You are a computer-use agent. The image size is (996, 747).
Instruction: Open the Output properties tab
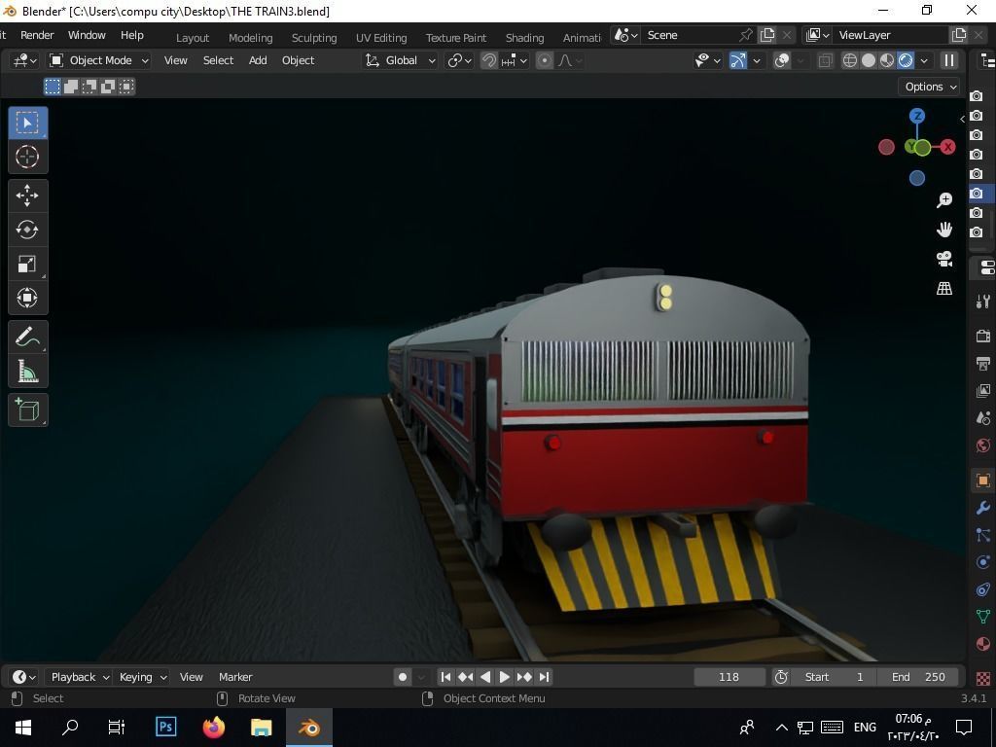click(x=982, y=364)
